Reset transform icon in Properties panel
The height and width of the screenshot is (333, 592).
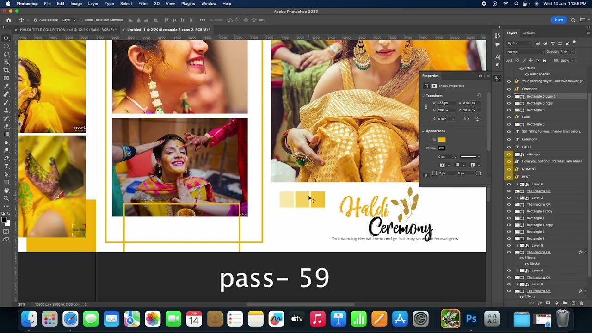pos(479,96)
